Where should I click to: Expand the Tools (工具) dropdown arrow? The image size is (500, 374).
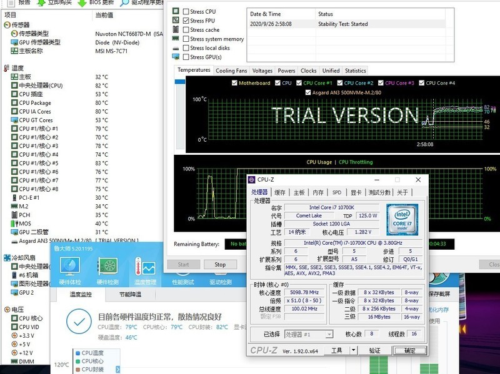tap(353, 351)
